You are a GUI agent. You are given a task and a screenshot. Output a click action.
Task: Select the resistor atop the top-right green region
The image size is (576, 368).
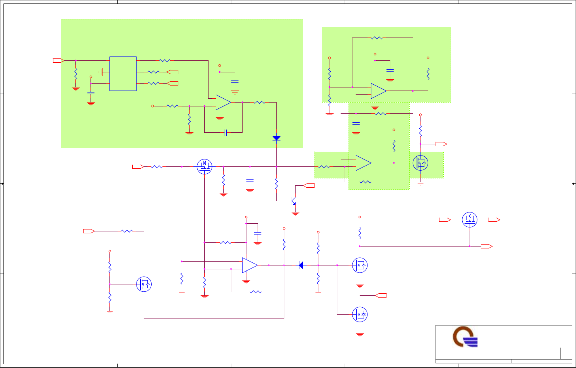377,38
